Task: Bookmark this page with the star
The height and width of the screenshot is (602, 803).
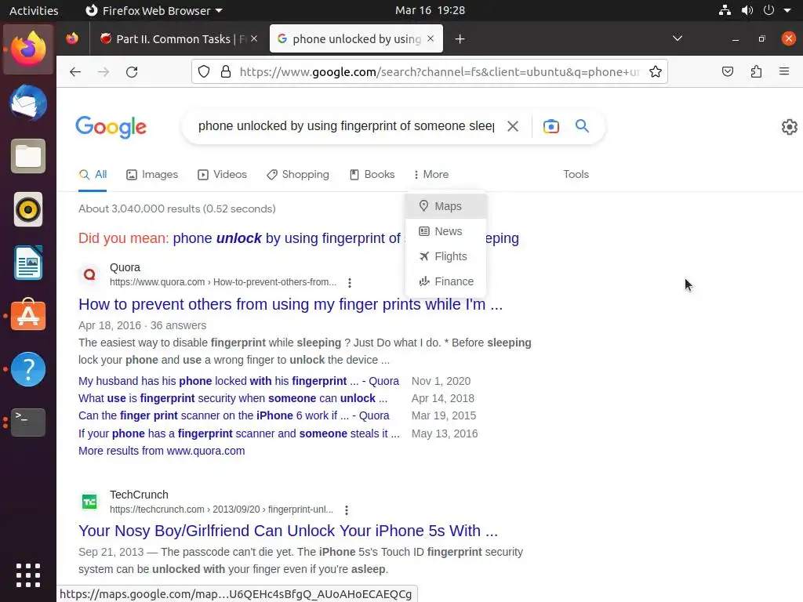Action: 655,71
